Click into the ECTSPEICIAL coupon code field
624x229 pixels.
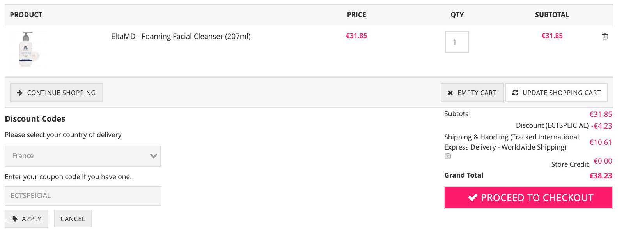83,196
